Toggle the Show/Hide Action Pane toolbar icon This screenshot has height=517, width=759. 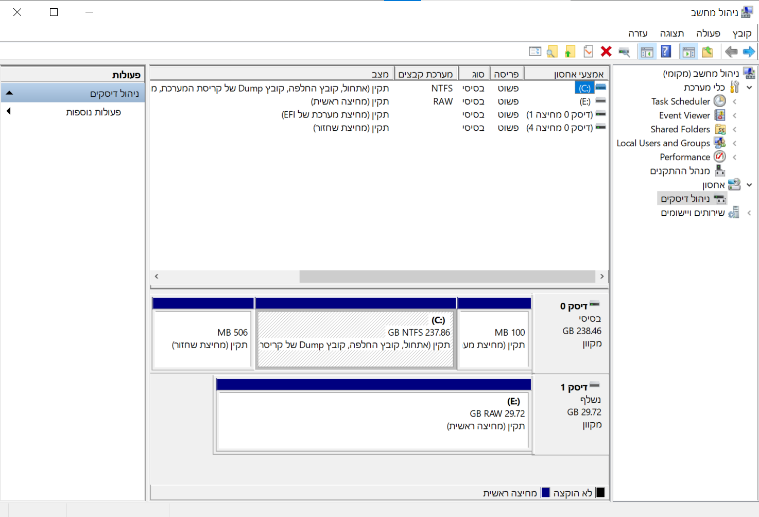tap(647, 51)
